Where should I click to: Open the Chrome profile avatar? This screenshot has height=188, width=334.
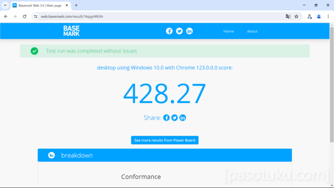[319, 17]
